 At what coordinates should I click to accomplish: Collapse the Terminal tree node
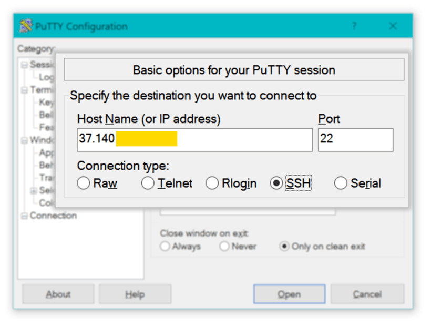[24, 90]
